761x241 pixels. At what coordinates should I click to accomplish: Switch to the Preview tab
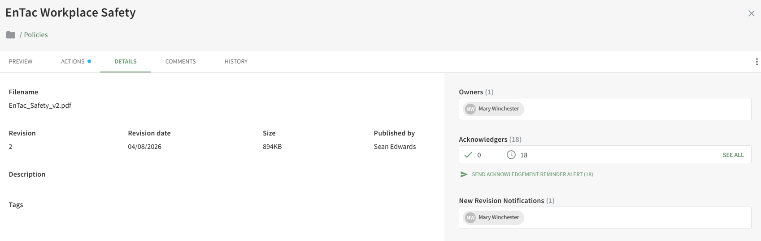(x=21, y=62)
